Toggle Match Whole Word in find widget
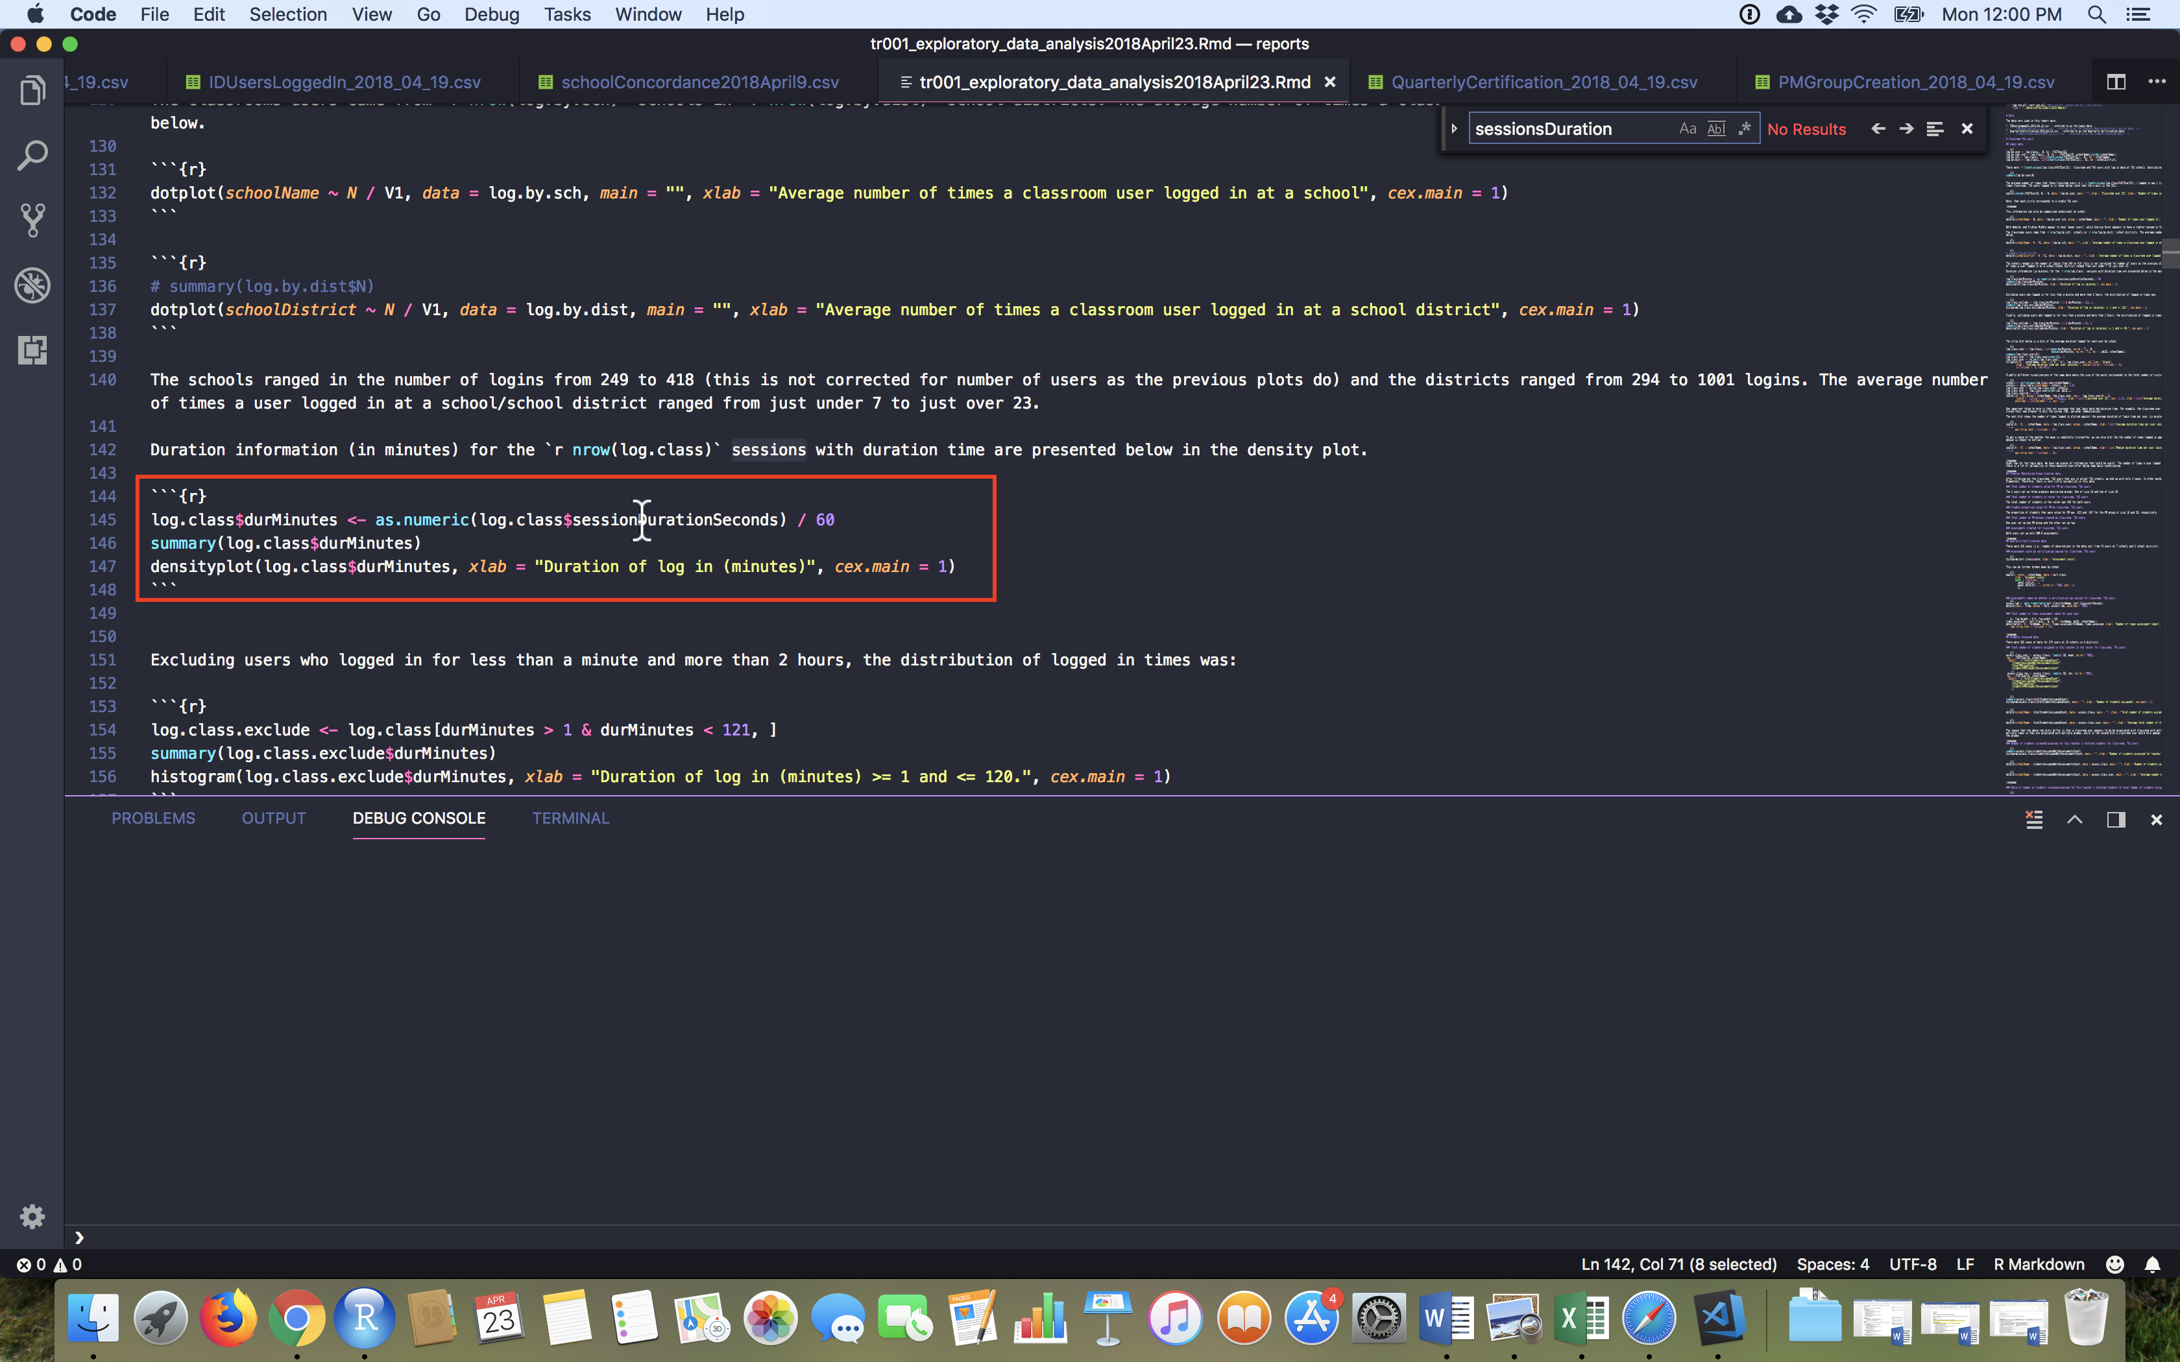 [x=1716, y=129]
